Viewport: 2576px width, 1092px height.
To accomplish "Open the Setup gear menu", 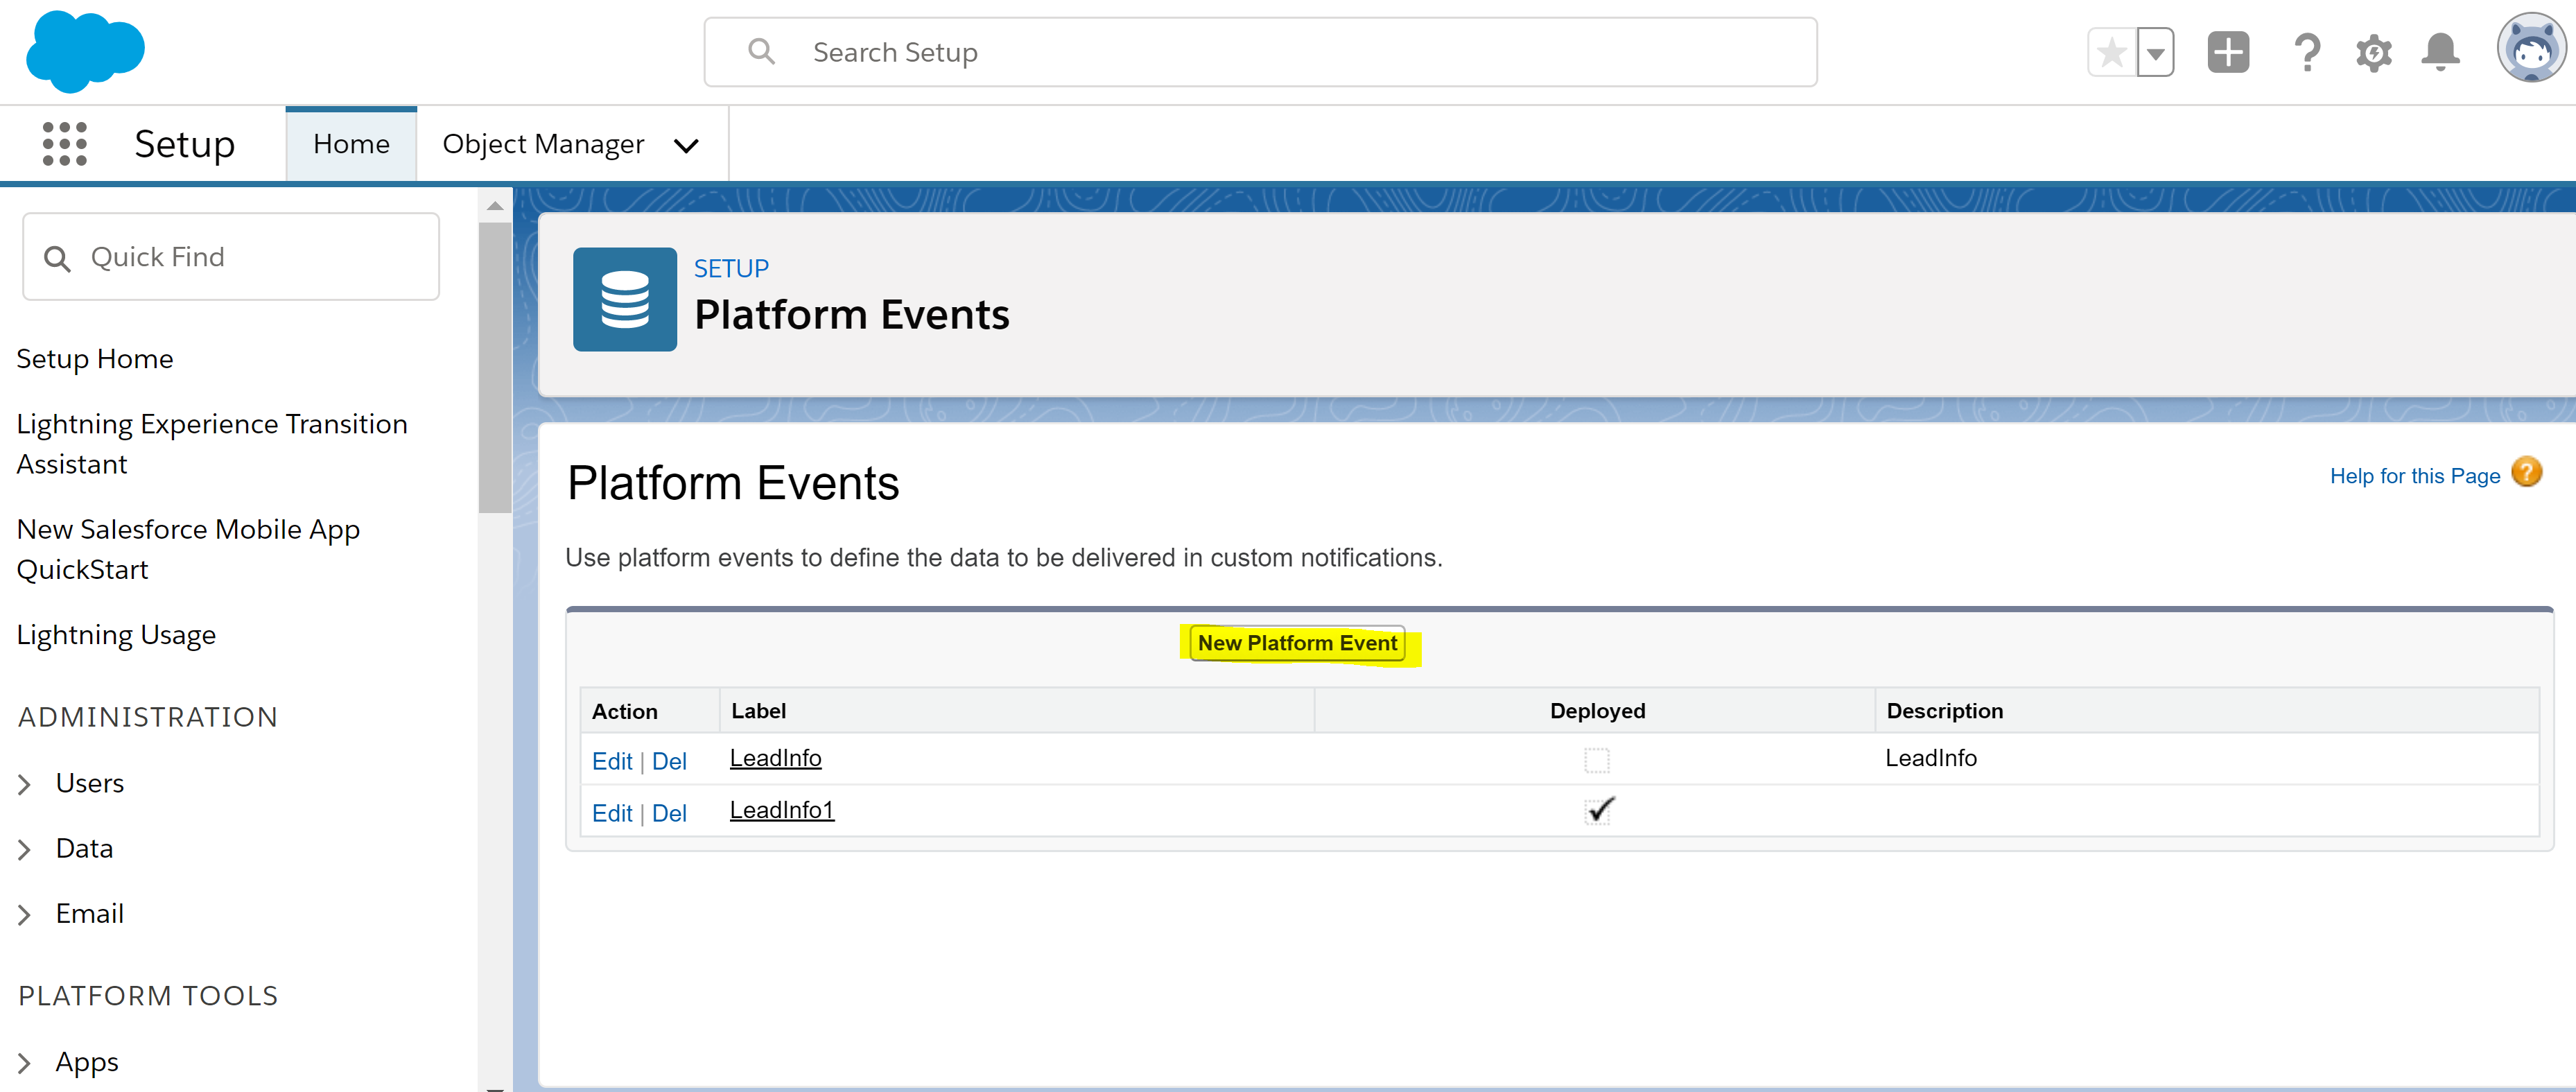I will tap(2373, 52).
